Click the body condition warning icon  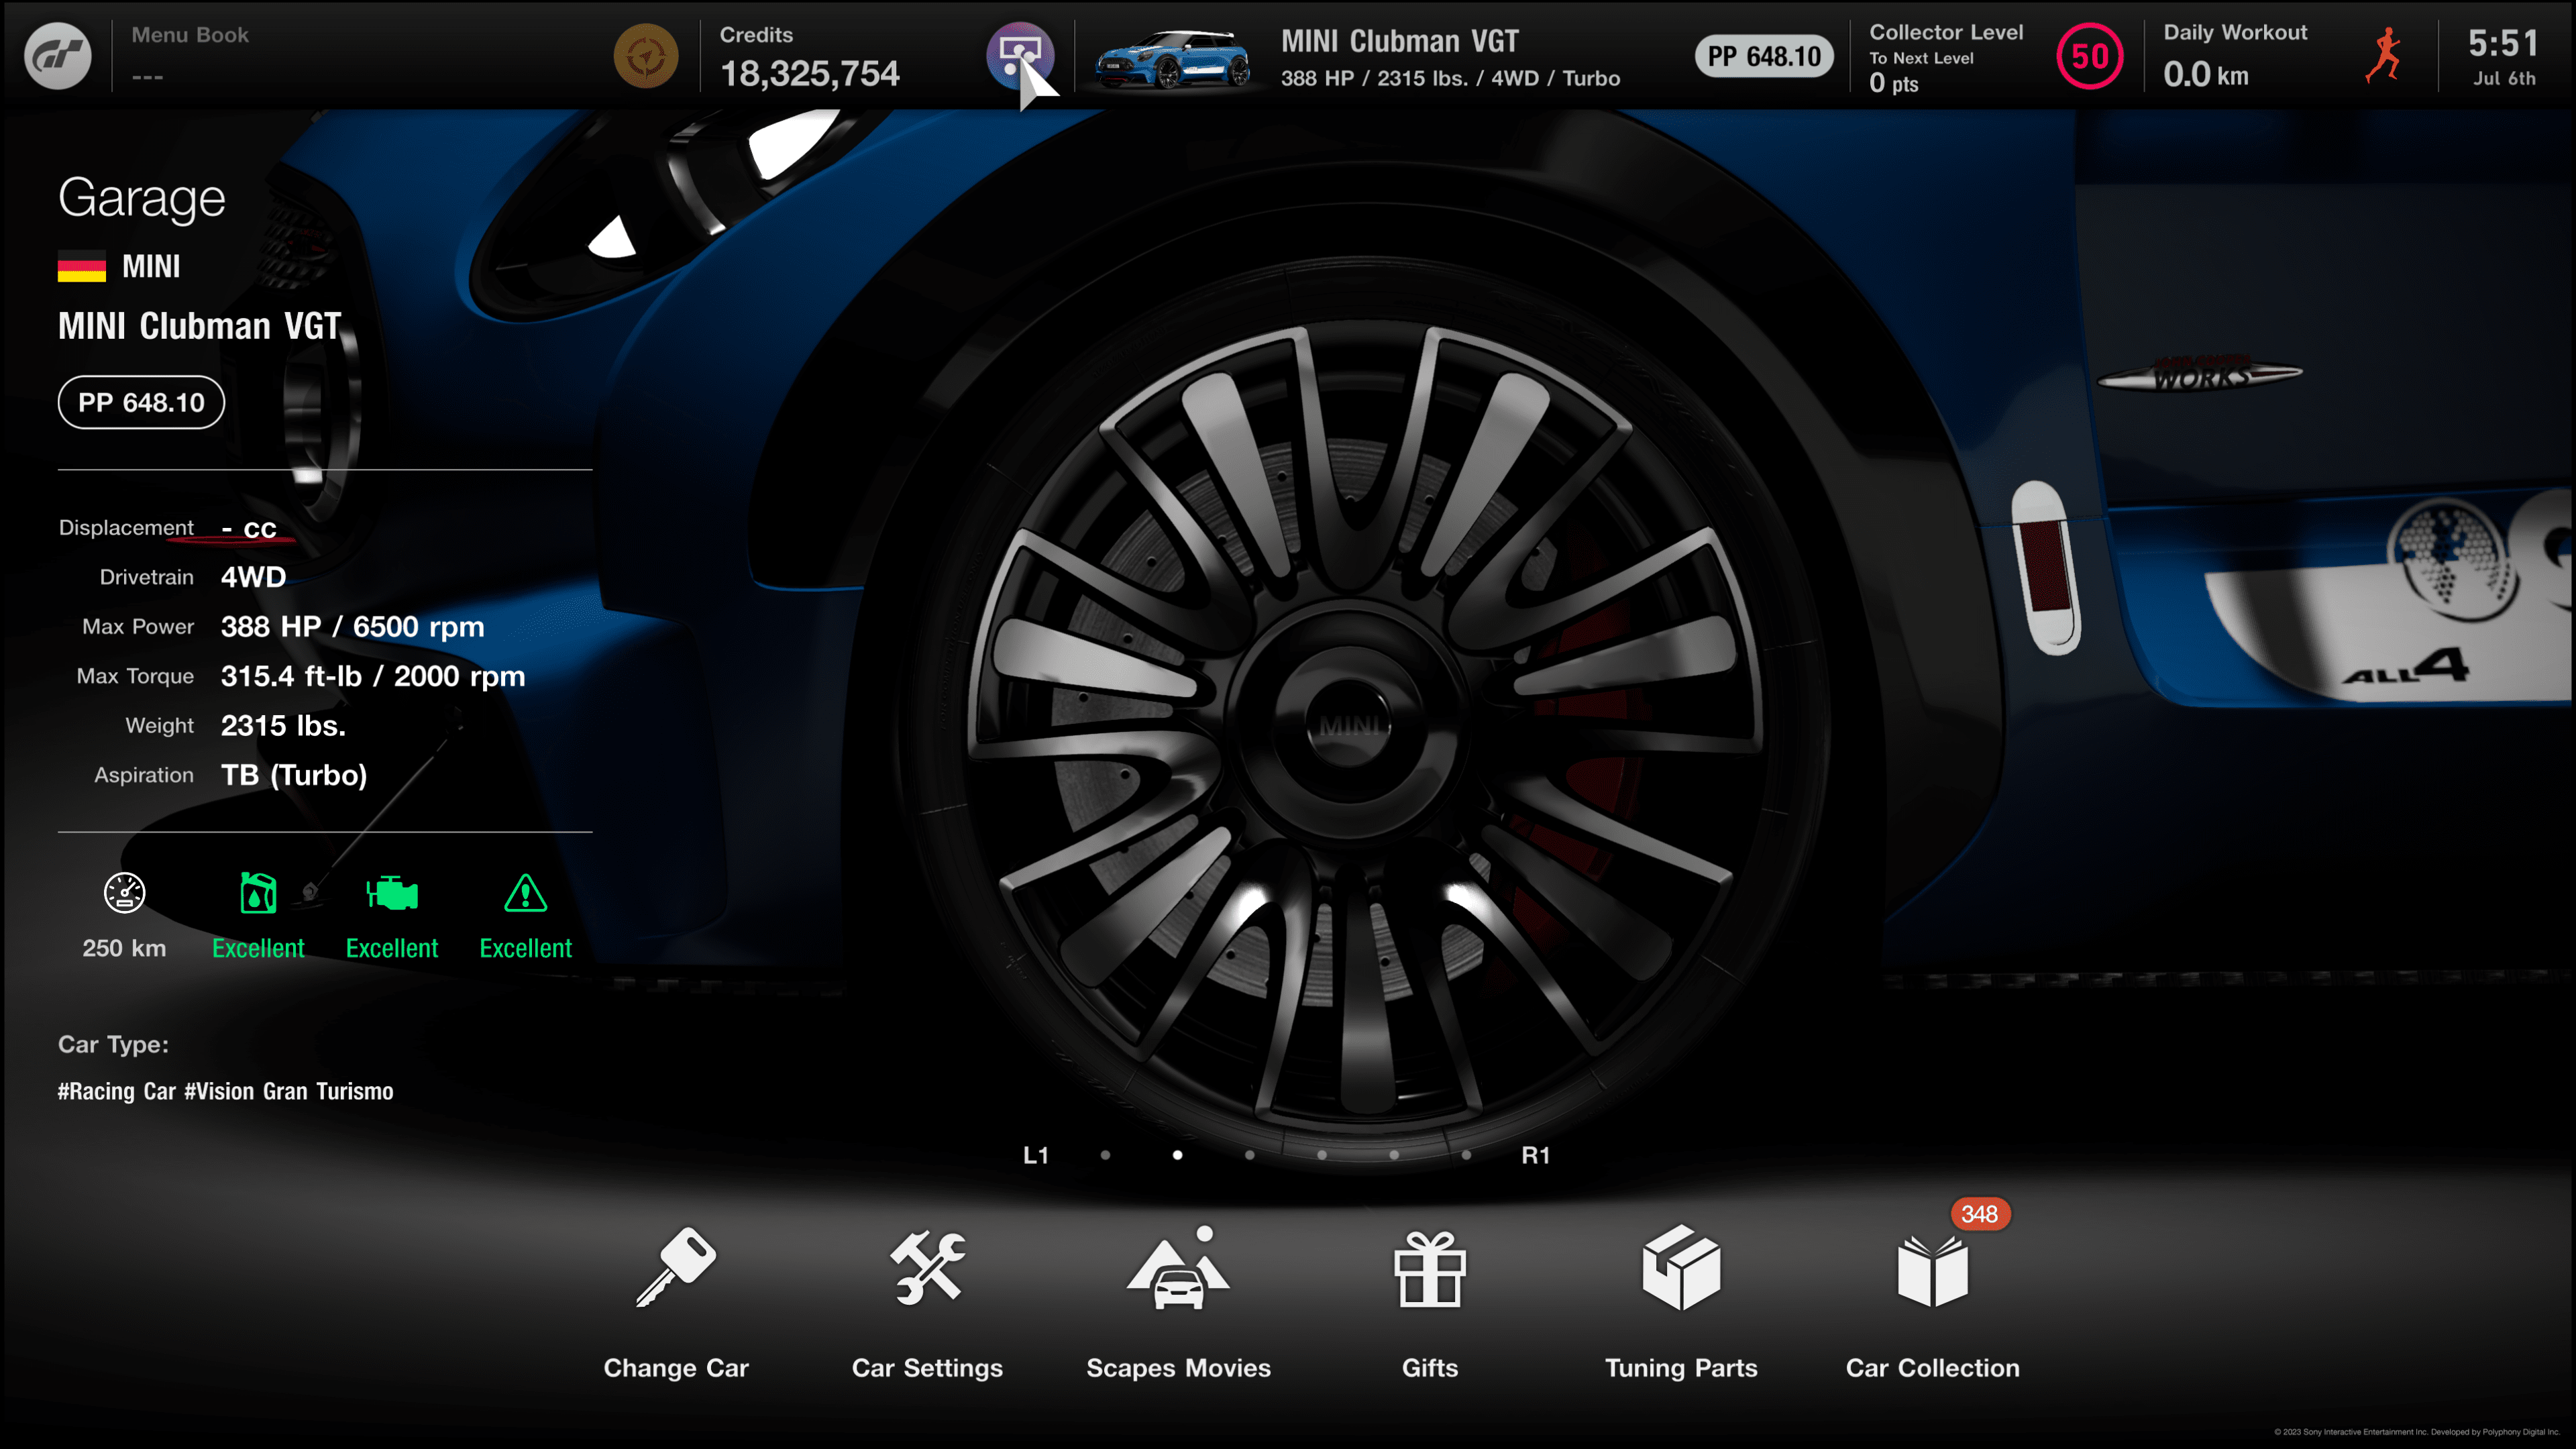[525, 893]
